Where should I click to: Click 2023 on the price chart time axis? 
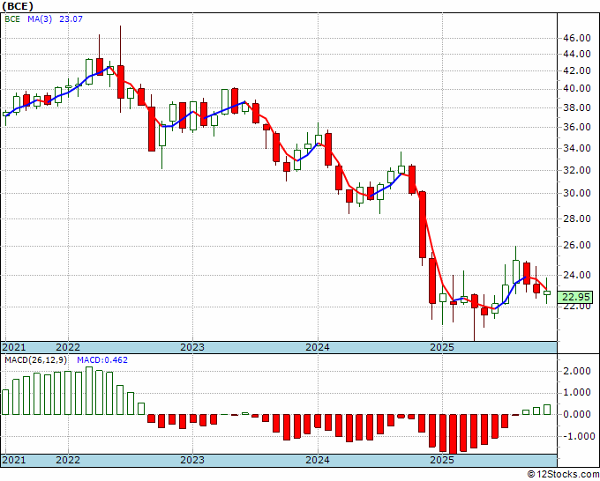[x=192, y=347]
